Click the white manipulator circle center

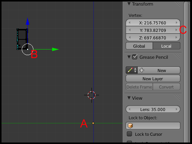pos(27,49)
